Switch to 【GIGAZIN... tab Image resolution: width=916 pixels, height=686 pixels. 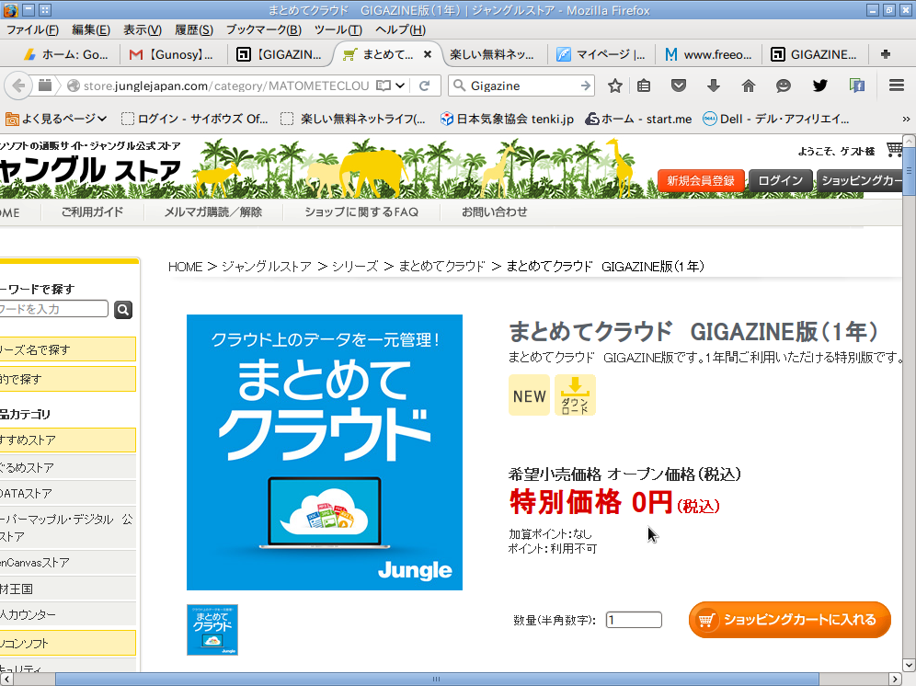(x=278, y=54)
